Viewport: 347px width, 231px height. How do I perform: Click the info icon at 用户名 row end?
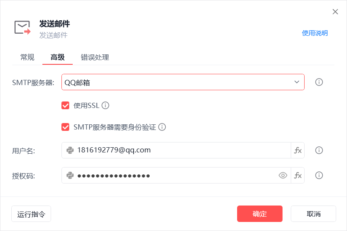[x=319, y=150]
